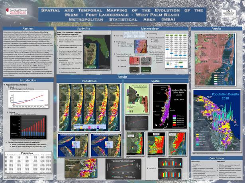245x183 pixels.
Task: Click the Population Density legend strip
Action: (x=90, y=127)
